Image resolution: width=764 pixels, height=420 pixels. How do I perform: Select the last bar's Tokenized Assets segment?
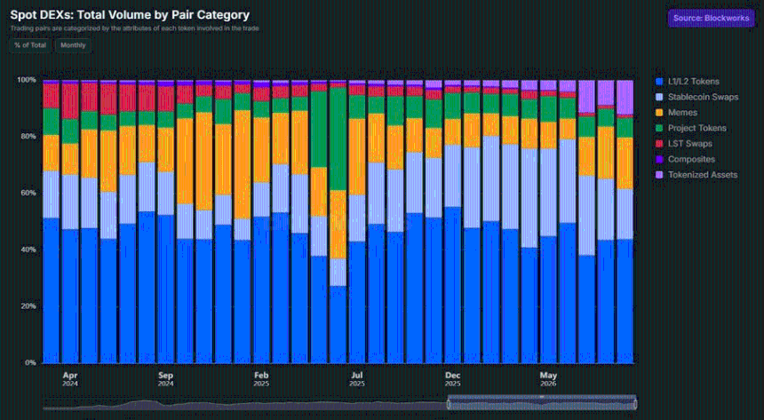tap(625, 98)
